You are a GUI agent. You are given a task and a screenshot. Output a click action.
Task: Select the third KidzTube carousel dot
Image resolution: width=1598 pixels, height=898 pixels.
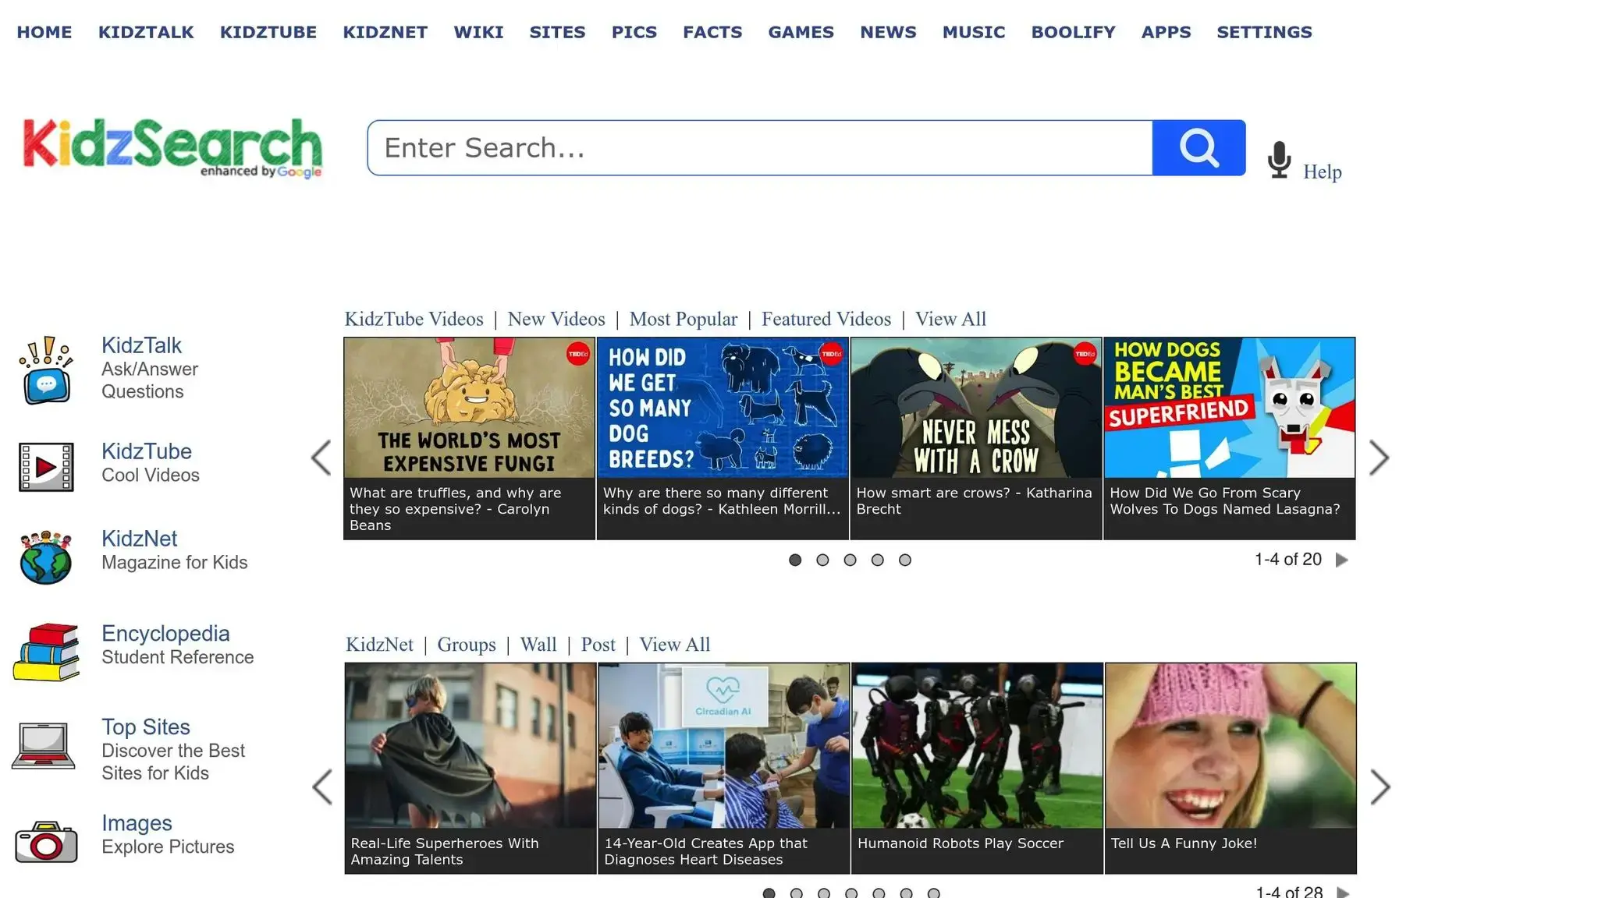pyautogui.click(x=850, y=560)
